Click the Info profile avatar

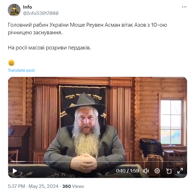point(14,10)
